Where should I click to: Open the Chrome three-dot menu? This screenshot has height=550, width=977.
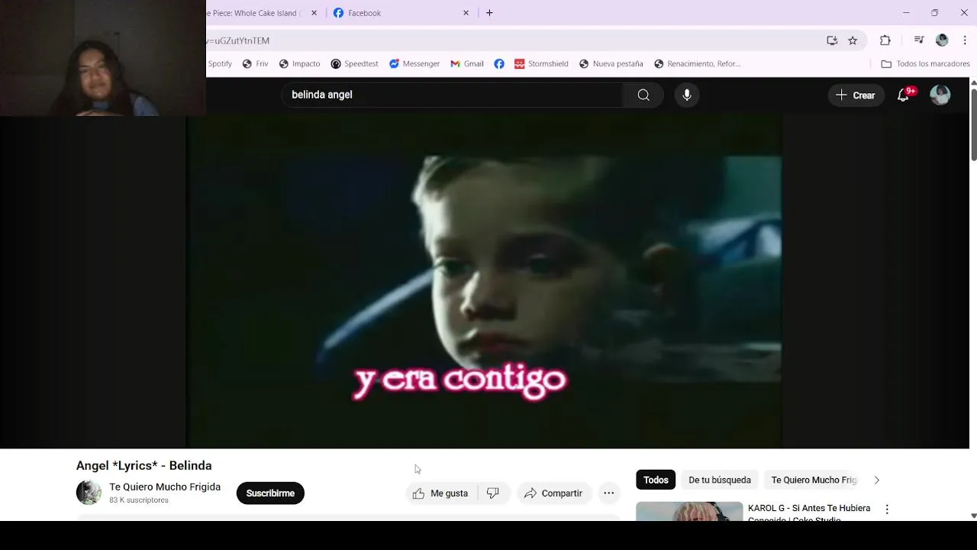coord(965,40)
